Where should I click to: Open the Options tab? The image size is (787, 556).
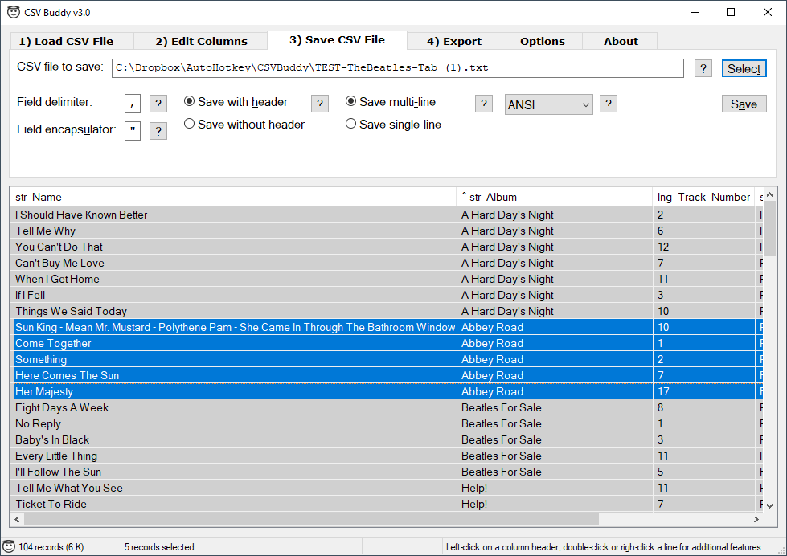pyautogui.click(x=542, y=41)
